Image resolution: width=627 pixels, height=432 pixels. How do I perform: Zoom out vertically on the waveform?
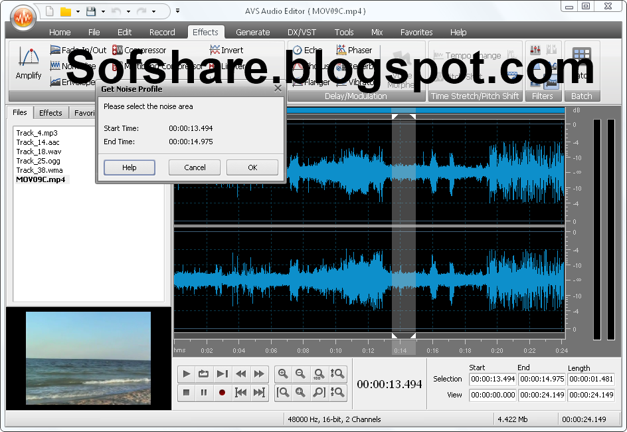pyautogui.click(x=337, y=392)
